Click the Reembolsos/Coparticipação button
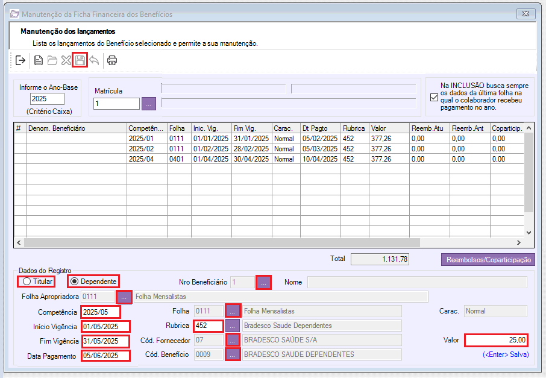Viewport: 546px width, 378px height. coord(488,260)
